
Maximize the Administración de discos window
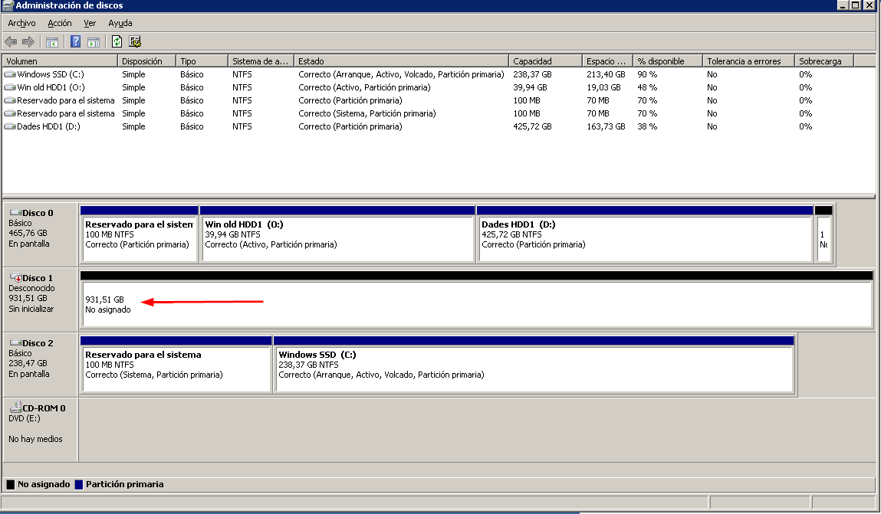coord(855,5)
